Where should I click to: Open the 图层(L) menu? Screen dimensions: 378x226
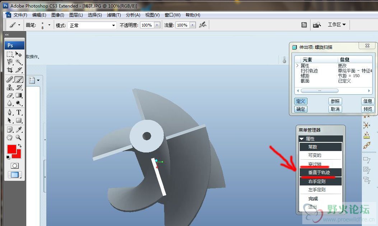pos(76,15)
